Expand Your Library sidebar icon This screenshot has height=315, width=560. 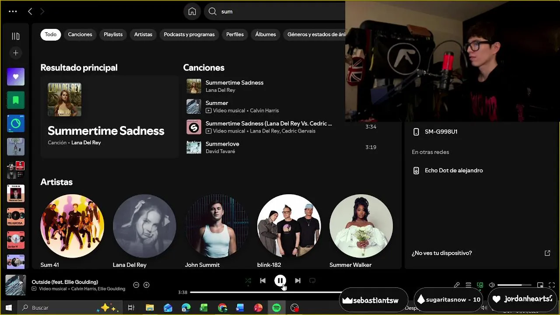pos(16,36)
